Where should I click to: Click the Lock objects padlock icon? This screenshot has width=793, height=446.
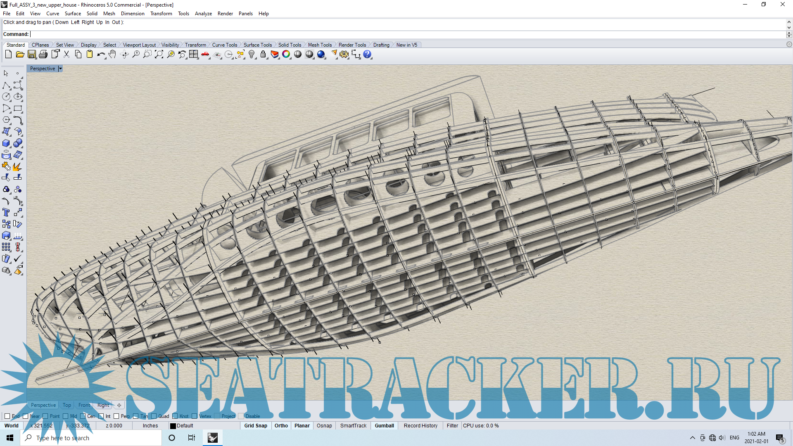[263, 55]
